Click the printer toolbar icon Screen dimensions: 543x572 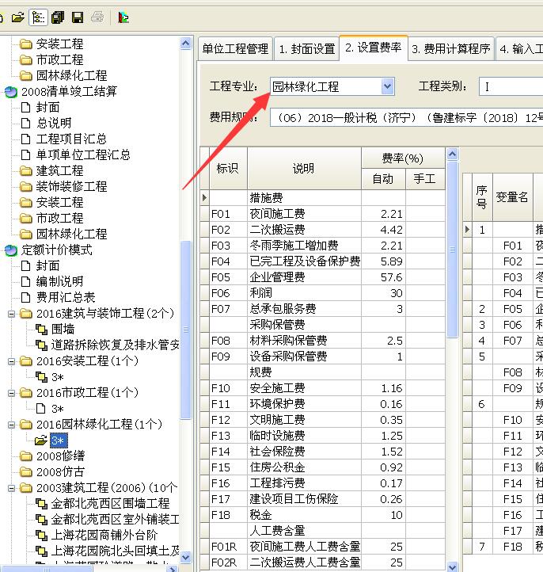(97, 17)
